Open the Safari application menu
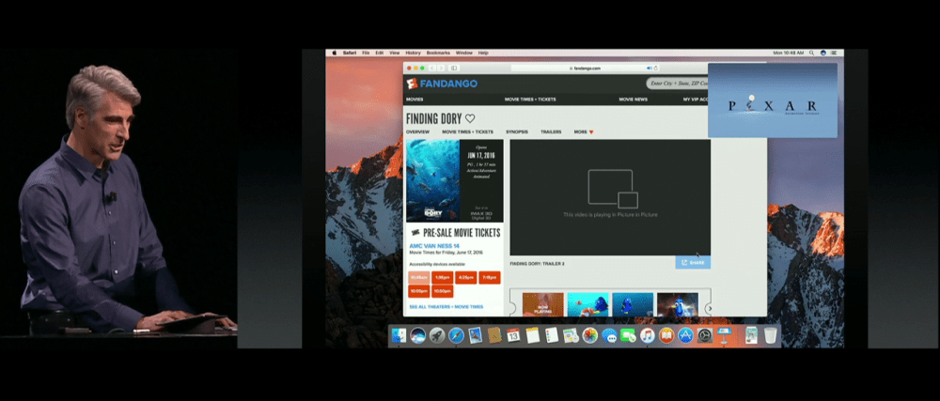 [x=350, y=53]
